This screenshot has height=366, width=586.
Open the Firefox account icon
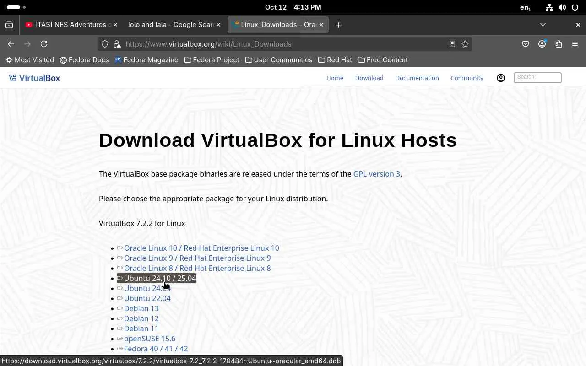542,44
